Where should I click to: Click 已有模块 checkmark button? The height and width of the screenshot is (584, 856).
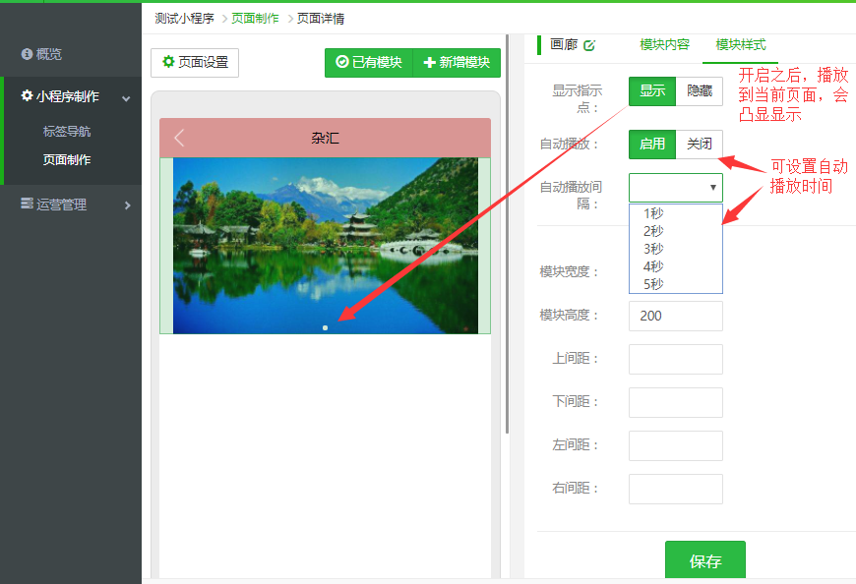(x=369, y=62)
